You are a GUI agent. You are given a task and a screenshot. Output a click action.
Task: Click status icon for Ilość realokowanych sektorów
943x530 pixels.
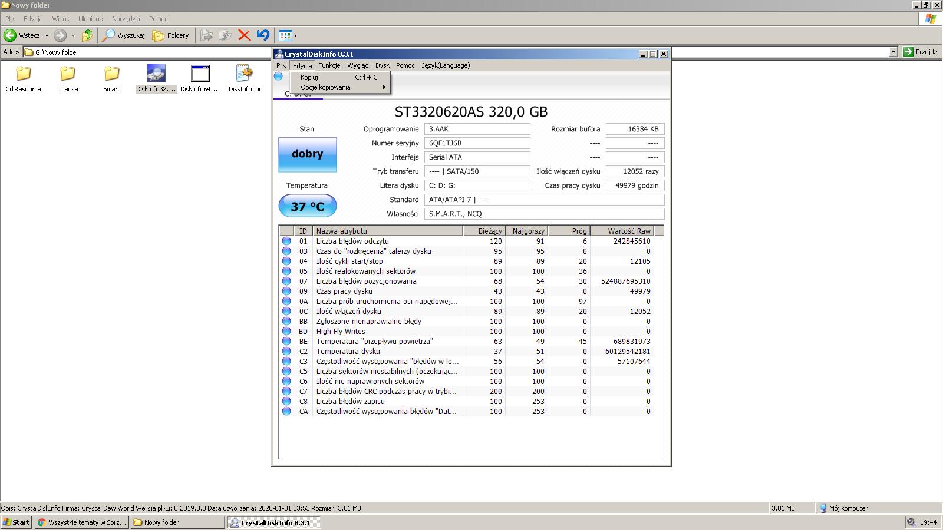286,271
